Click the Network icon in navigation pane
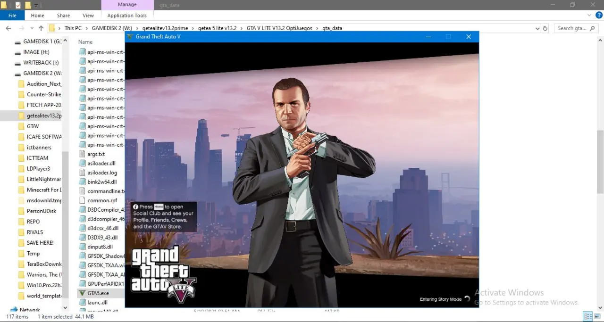The image size is (604, 322). tap(15, 310)
